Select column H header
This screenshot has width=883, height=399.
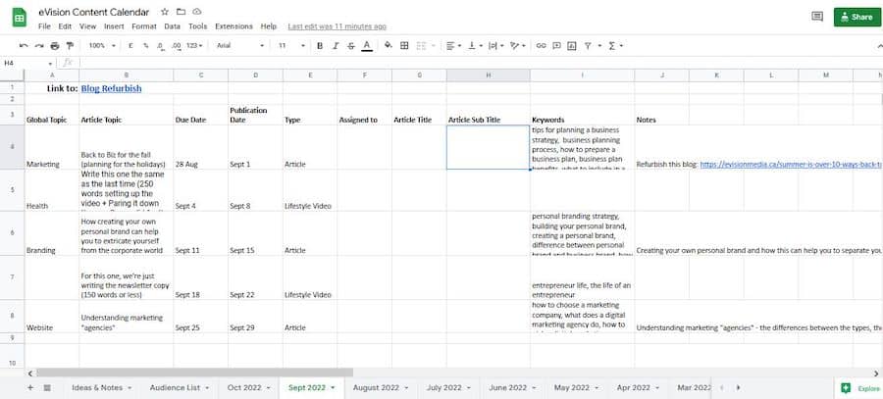click(x=489, y=75)
